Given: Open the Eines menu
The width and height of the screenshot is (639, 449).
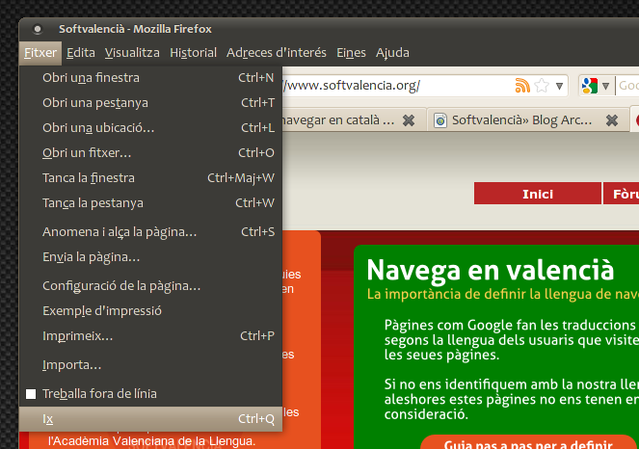Looking at the screenshot, I should [x=351, y=53].
